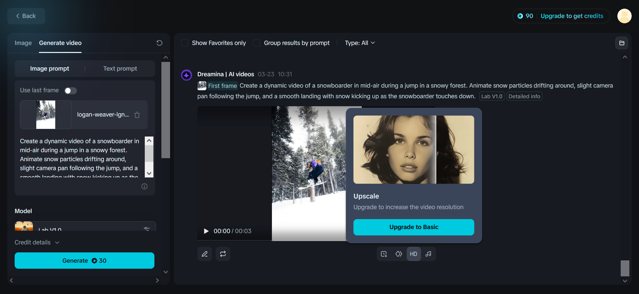The width and height of the screenshot is (639, 294).
Task: Check the Show Favorites only checkbox
Action: 185,43
